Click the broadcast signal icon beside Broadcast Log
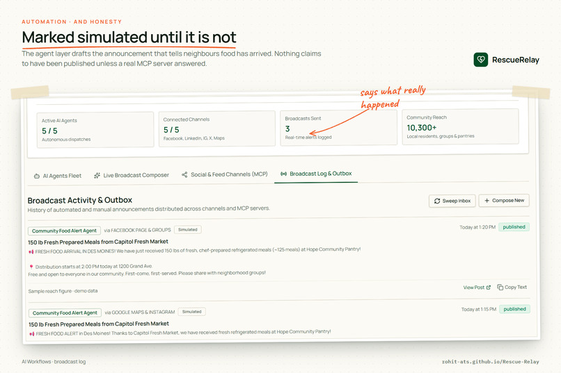 [x=284, y=174]
